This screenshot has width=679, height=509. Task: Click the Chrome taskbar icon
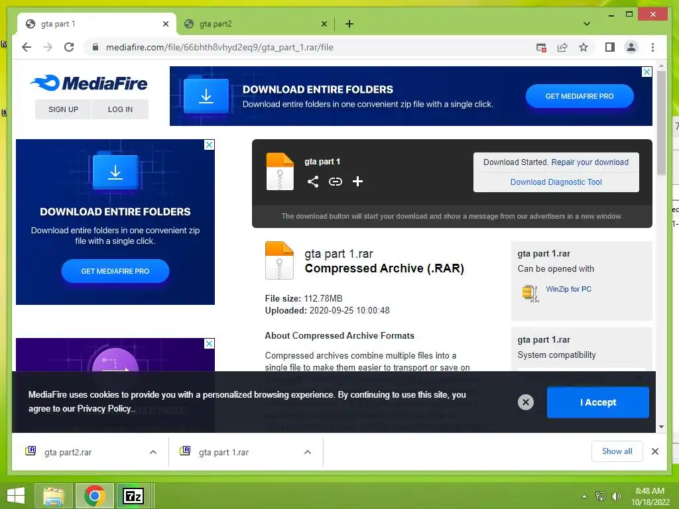[x=95, y=496]
